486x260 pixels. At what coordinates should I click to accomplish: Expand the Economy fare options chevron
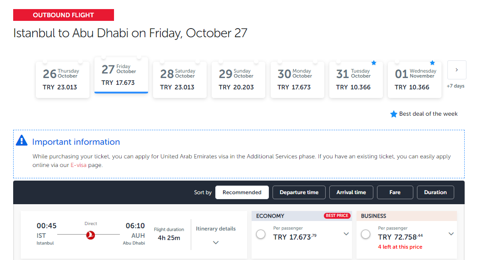point(346,234)
